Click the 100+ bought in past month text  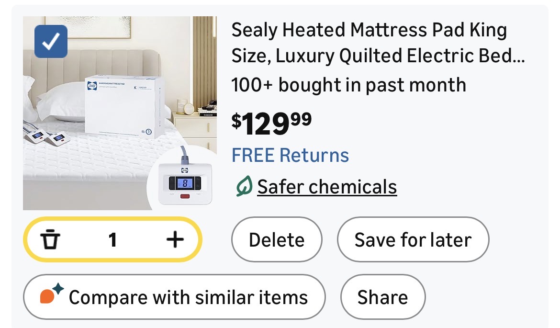[348, 85]
